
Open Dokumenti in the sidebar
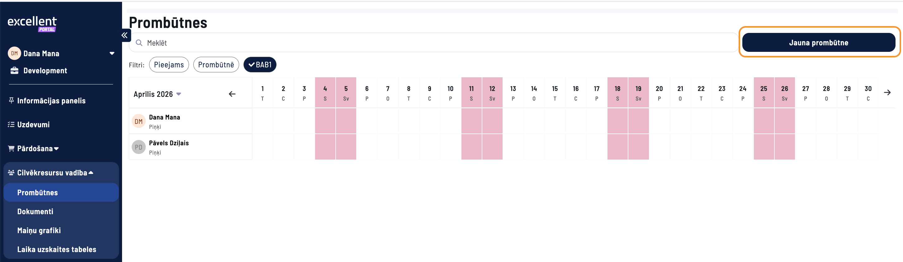pos(35,212)
